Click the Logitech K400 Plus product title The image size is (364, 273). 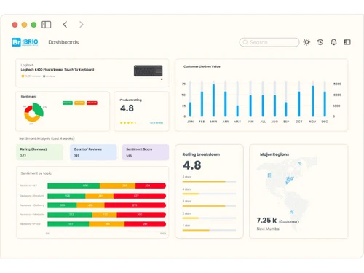(x=58, y=70)
